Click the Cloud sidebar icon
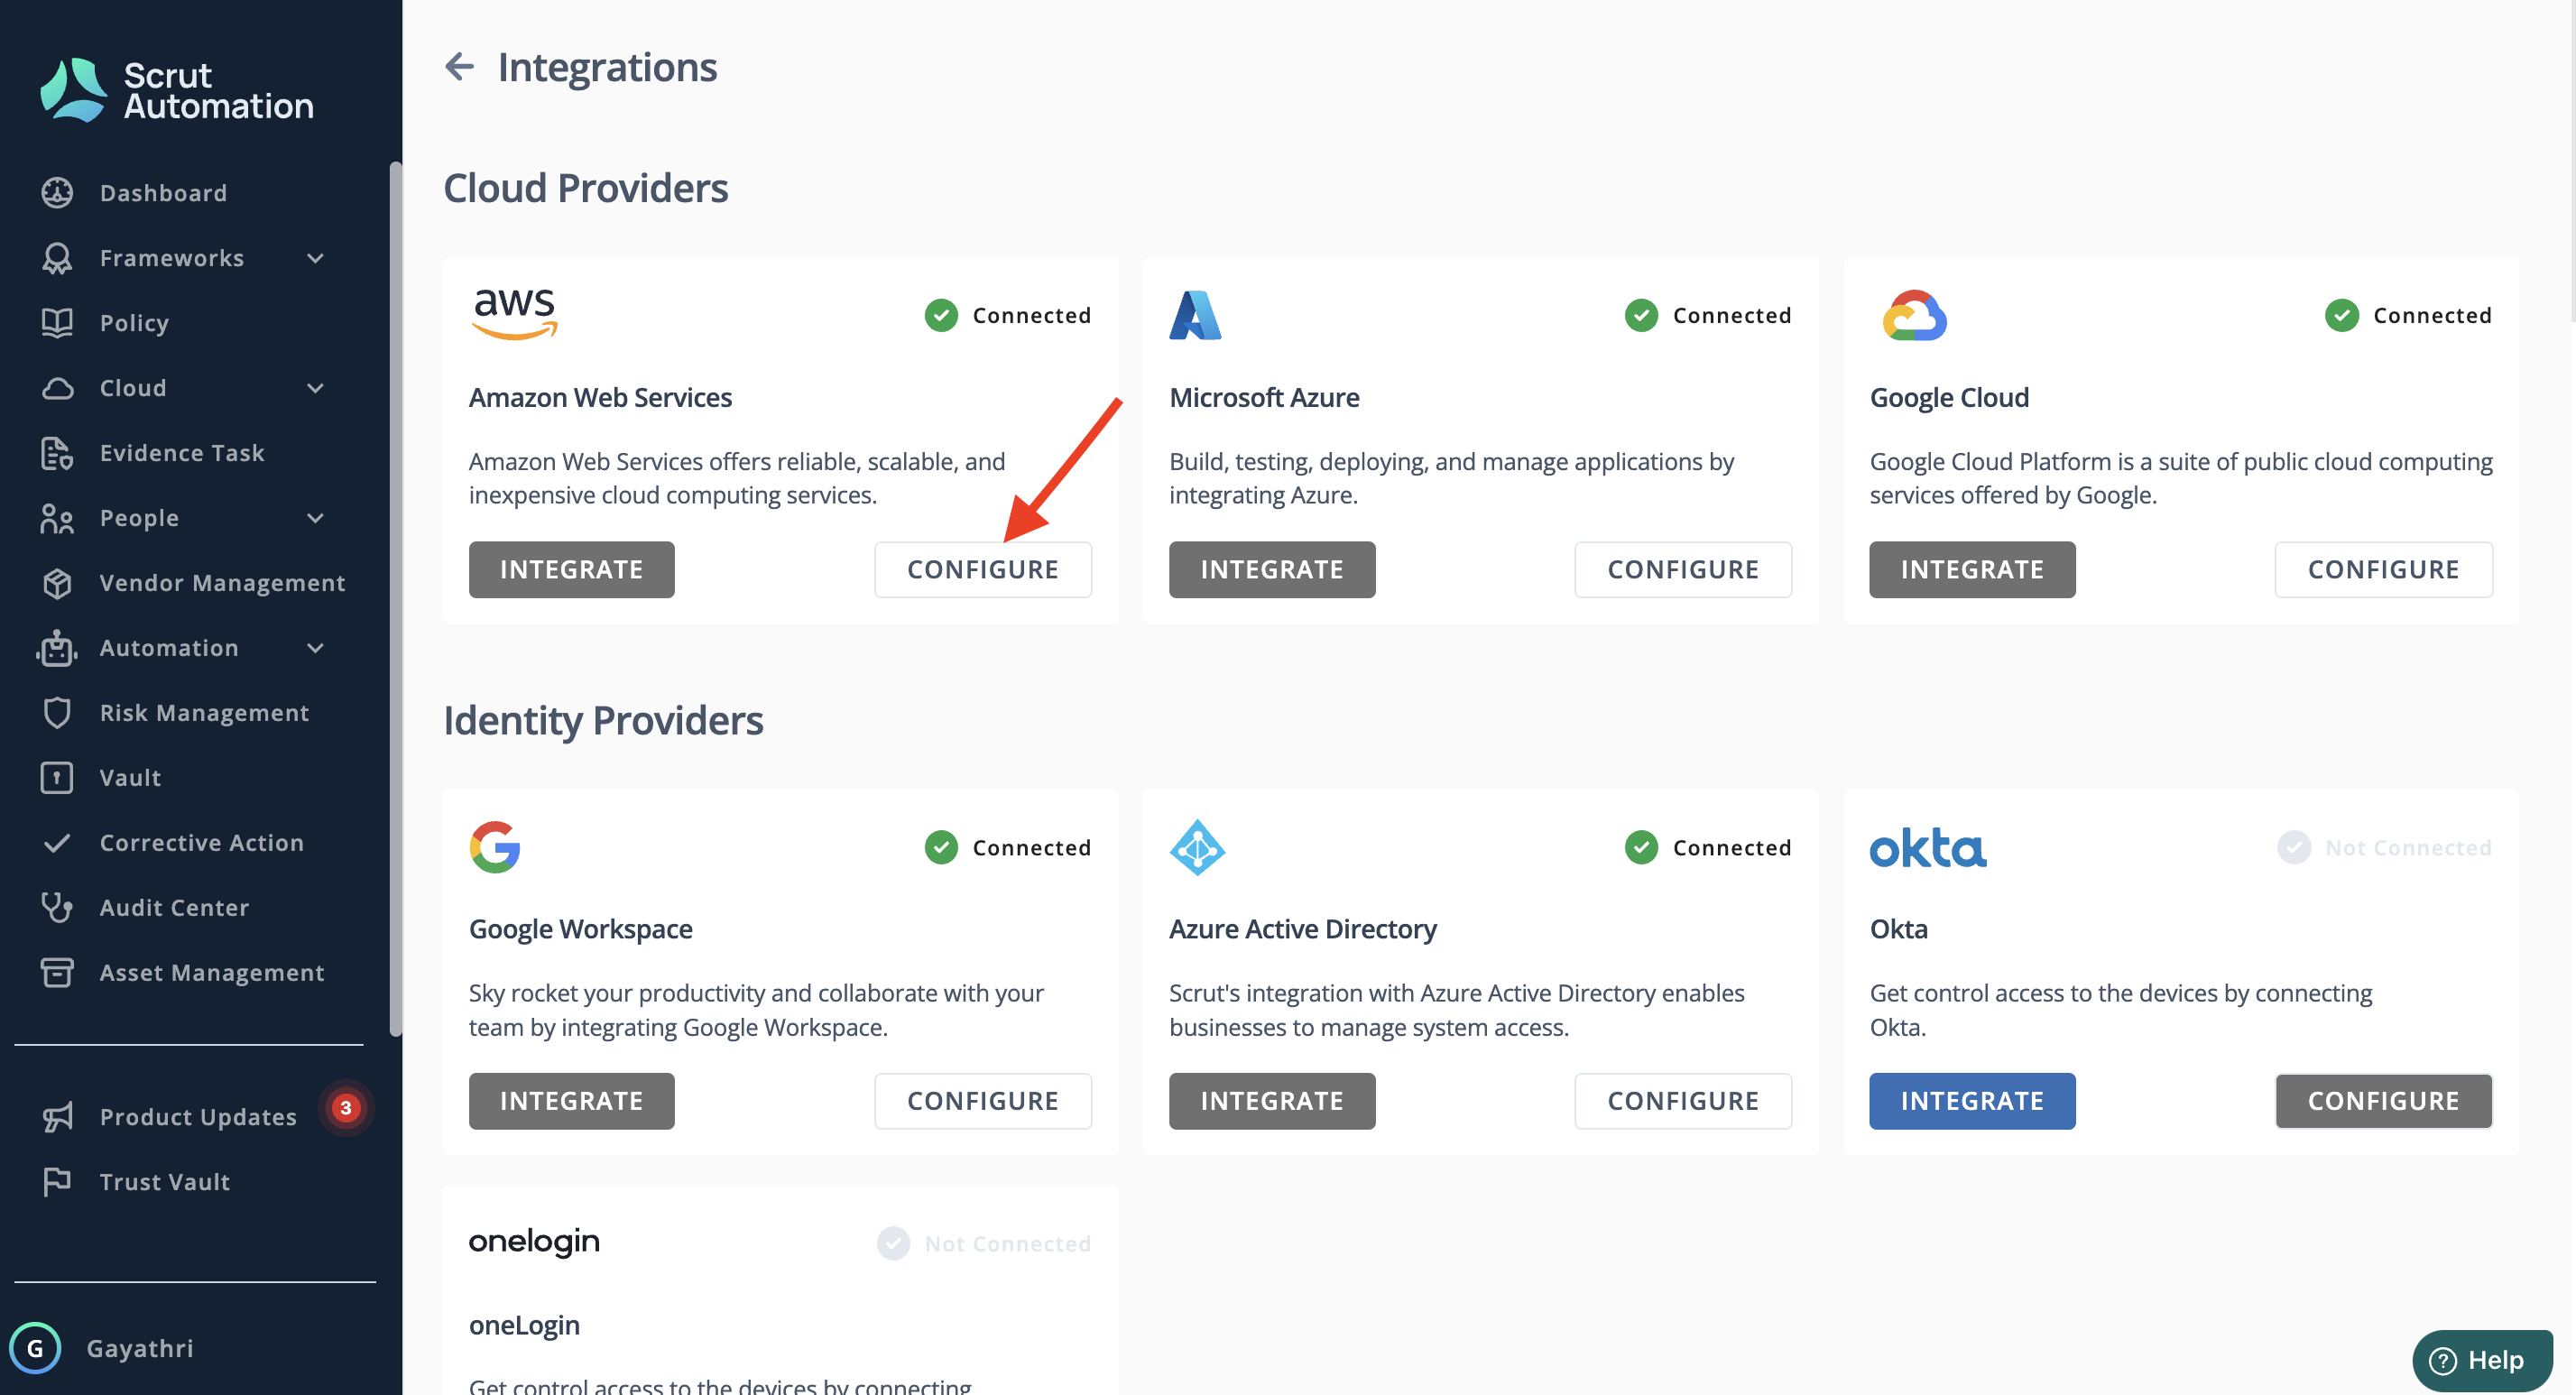 (x=57, y=388)
